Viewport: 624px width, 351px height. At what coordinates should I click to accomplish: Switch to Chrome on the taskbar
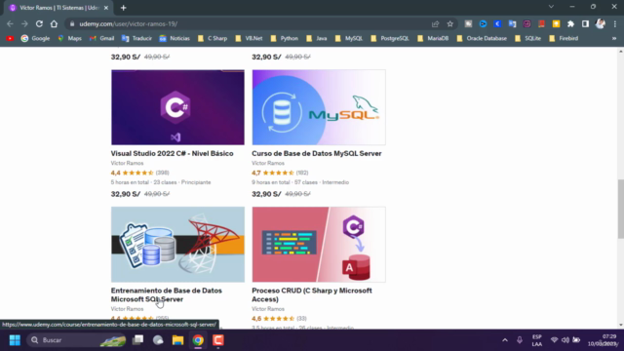click(x=198, y=340)
